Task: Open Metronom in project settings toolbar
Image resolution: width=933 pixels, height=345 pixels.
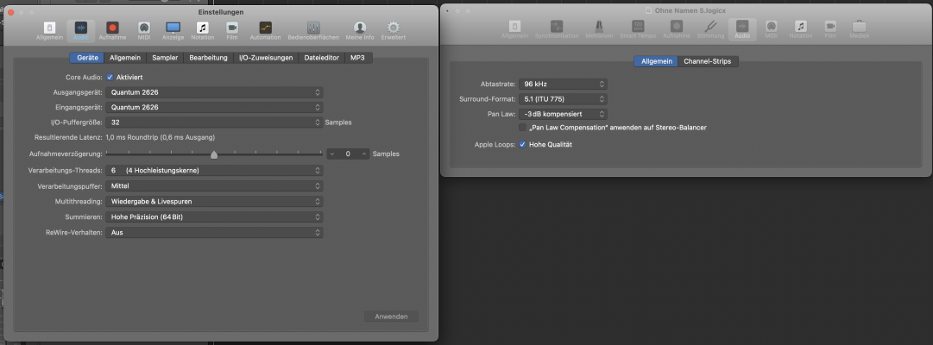Action: tap(599, 29)
